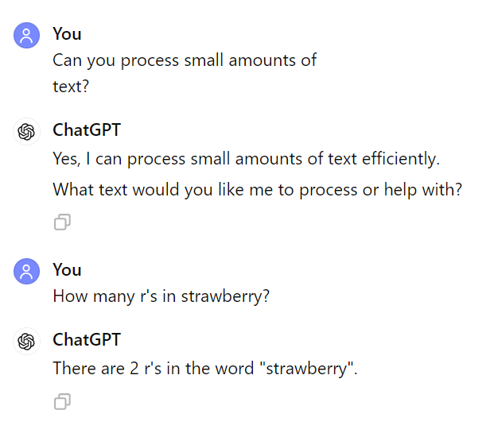The height and width of the screenshot is (437, 490).
Task: Click the "What text would you like" reply line
Action: (257, 191)
